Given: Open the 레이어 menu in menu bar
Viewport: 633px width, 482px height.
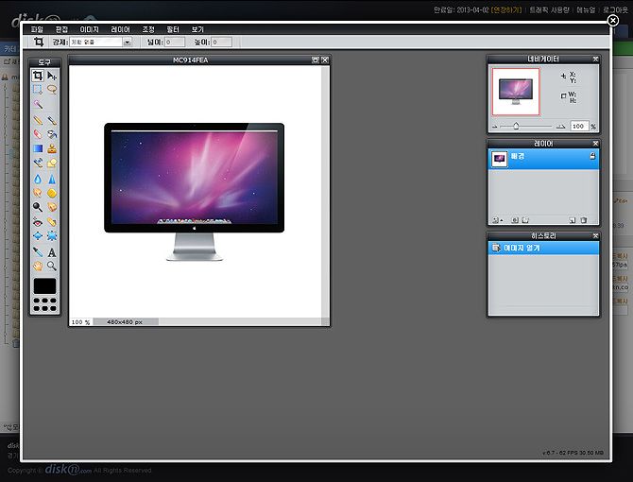Looking at the screenshot, I should pos(120,29).
